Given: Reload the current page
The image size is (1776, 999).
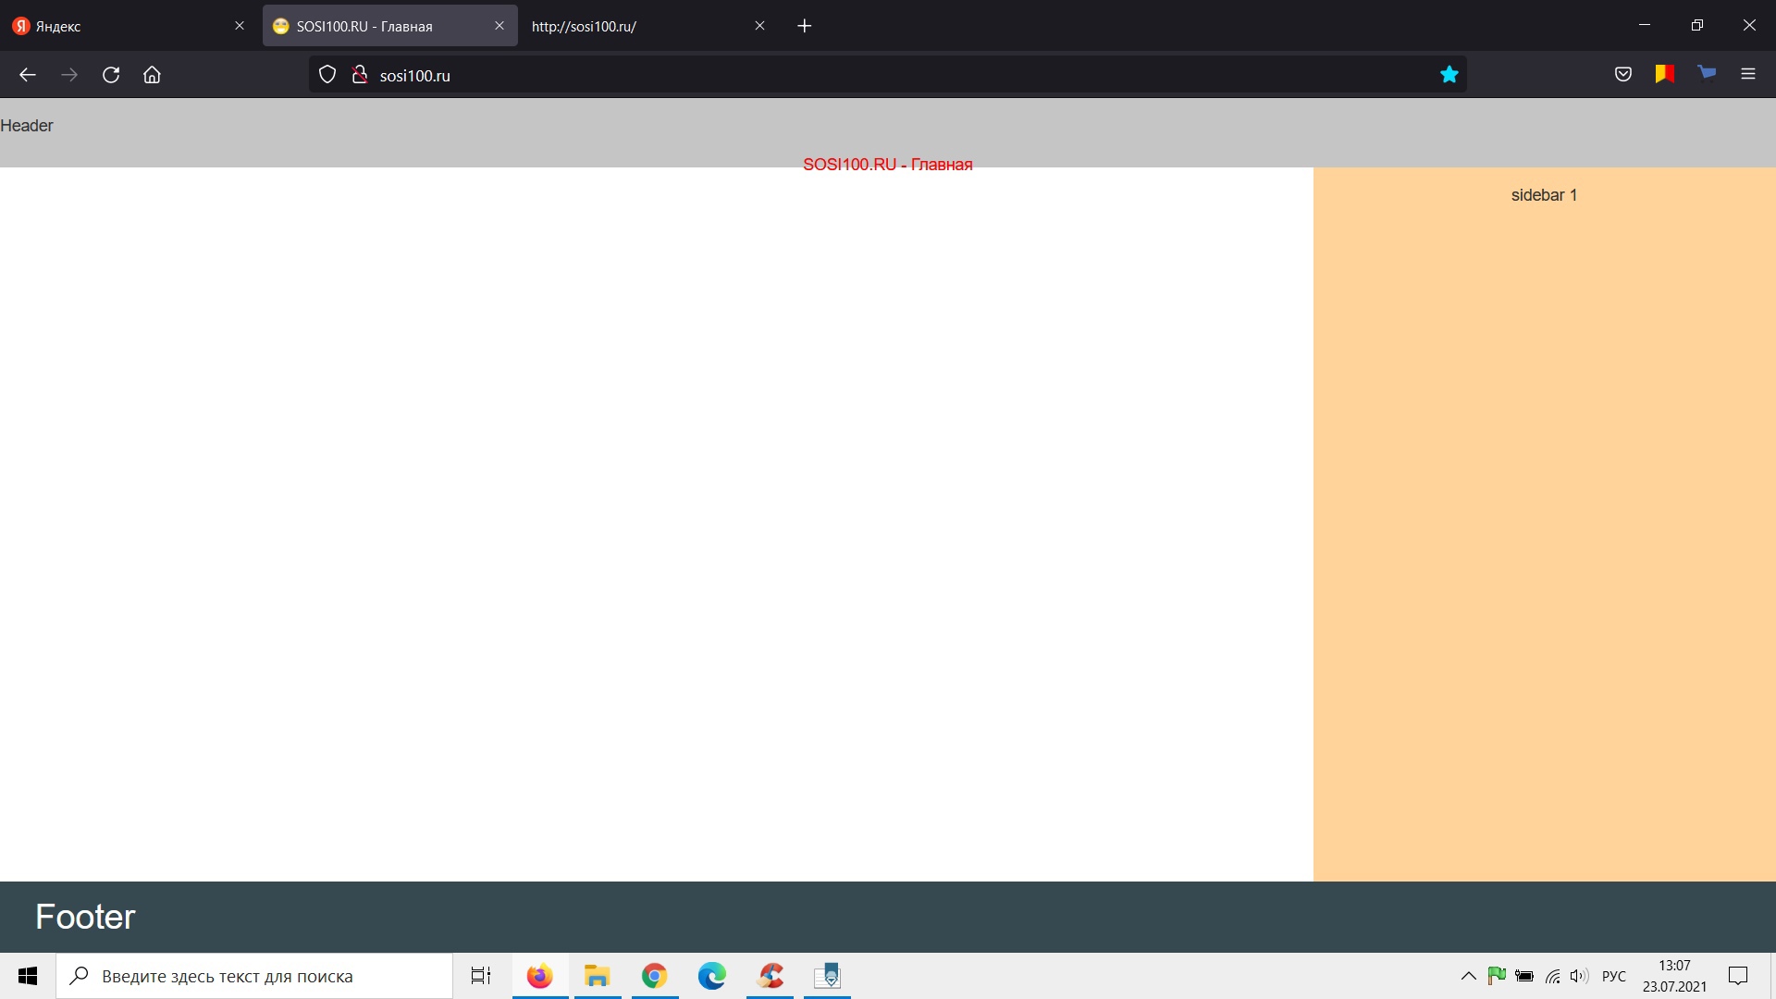Looking at the screenshot, I should (x=111, y=75).
